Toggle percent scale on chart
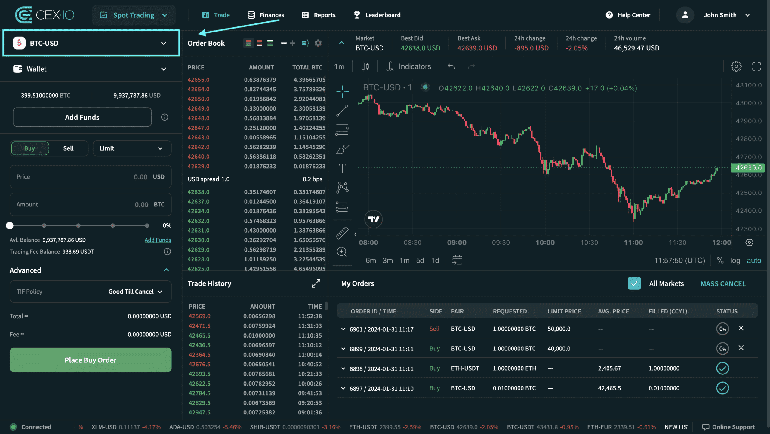The image size is (770, 434). (x=720, y=260)
